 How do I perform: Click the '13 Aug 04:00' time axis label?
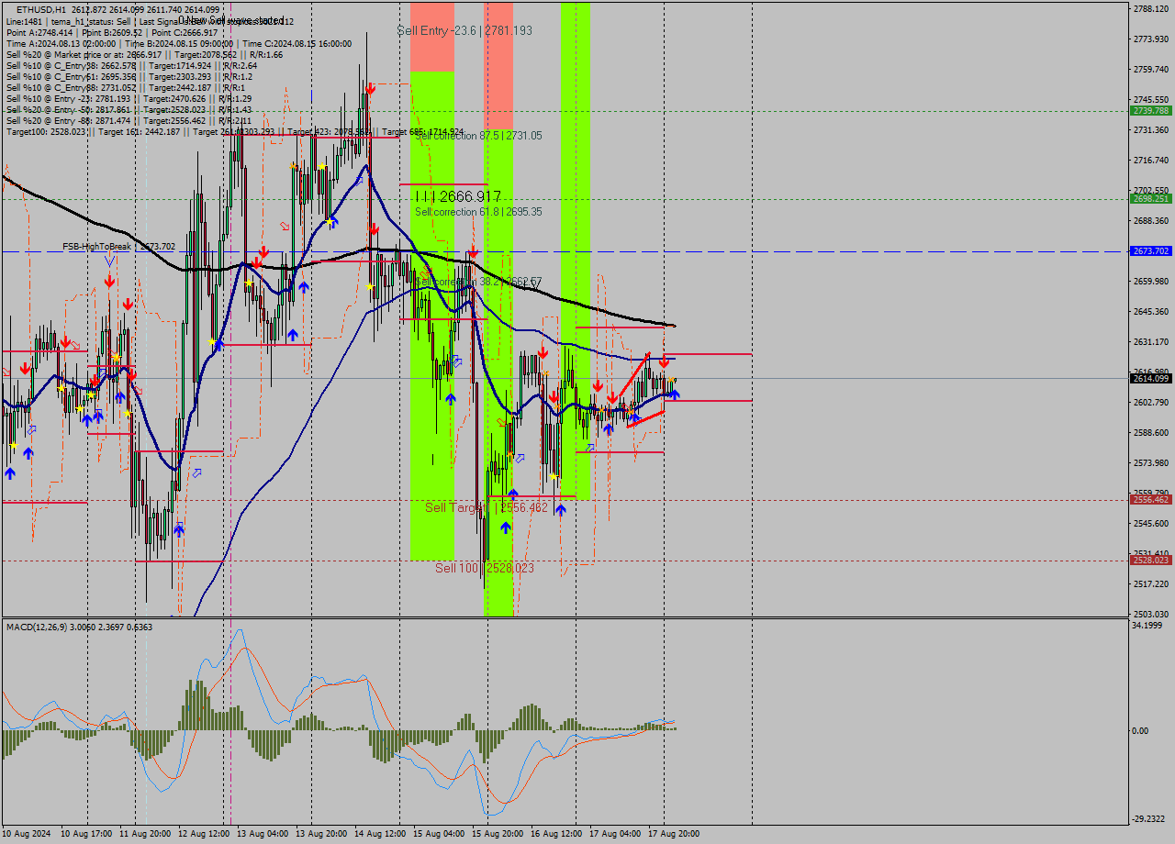pyautogui.click(x=263, y=834)
